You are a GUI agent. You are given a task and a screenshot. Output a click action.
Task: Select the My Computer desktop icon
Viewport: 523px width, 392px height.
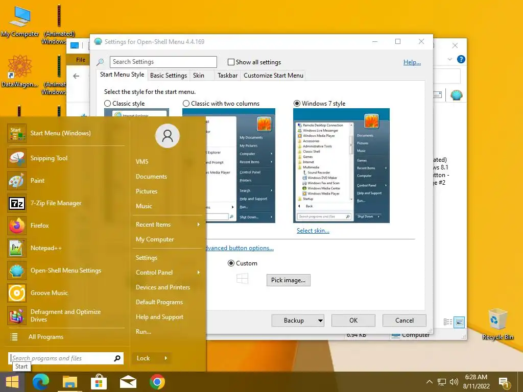point(20,21)
